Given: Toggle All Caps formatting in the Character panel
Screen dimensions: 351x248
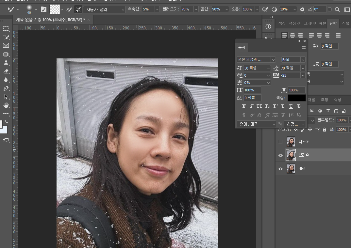Looking at the screenshot, I should coord(259,106).
